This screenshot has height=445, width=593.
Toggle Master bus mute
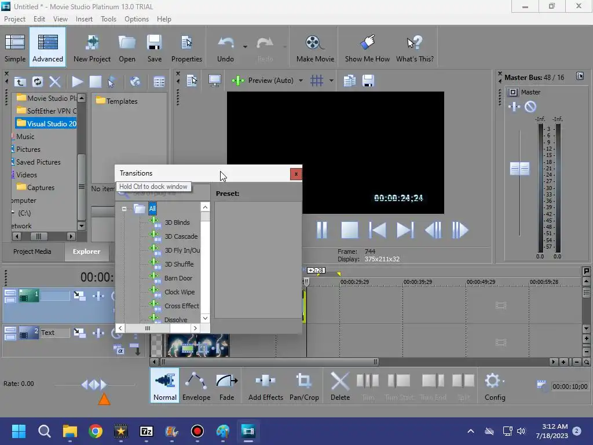click(530, 107)
